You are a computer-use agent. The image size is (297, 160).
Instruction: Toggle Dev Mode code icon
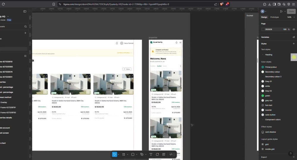pos(171,154)
